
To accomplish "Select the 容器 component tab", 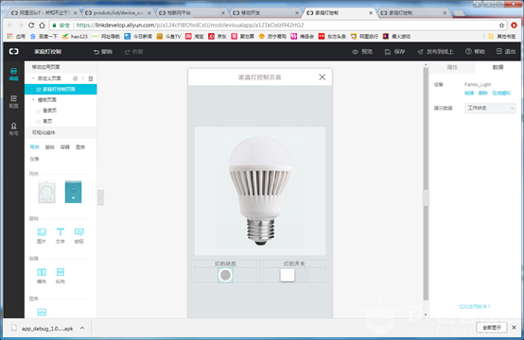I will [65, 147].
